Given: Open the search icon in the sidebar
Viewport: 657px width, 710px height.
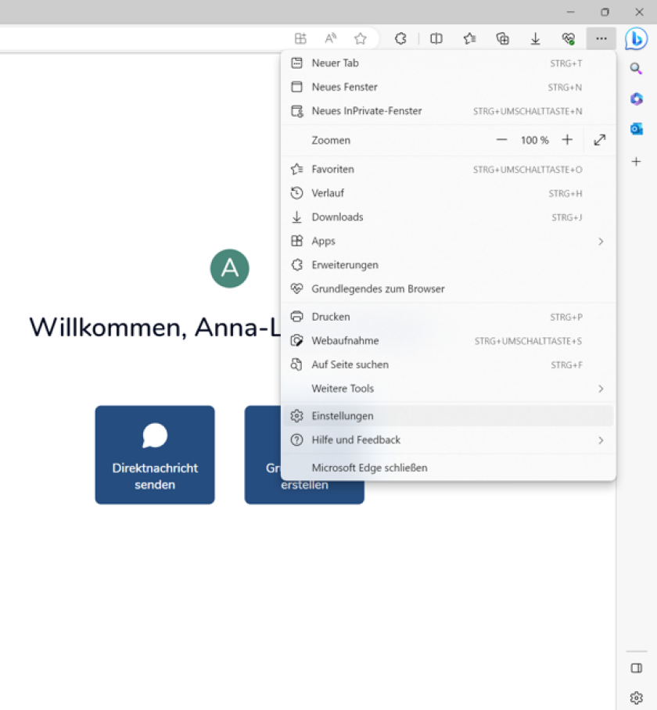Looking at the screenshot, I should [636, 68].
